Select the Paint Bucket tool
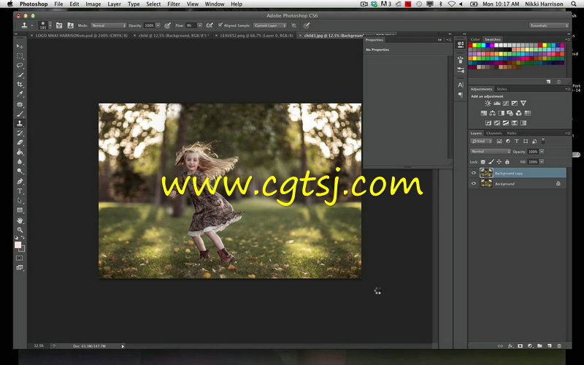This screenshot has width=584, height=365. 20,153
